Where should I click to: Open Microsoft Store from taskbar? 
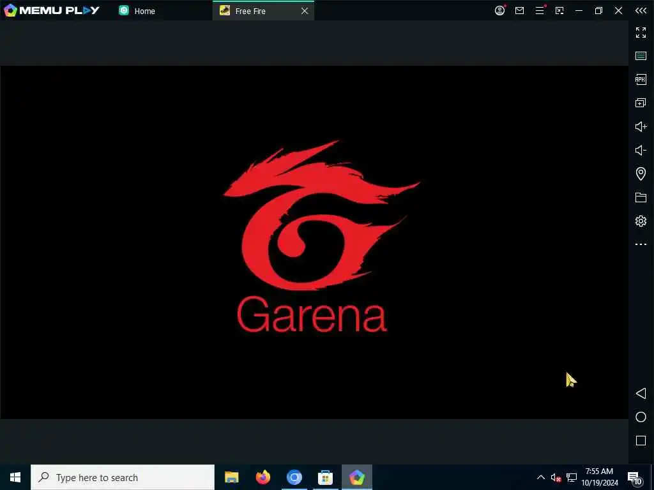325,477
